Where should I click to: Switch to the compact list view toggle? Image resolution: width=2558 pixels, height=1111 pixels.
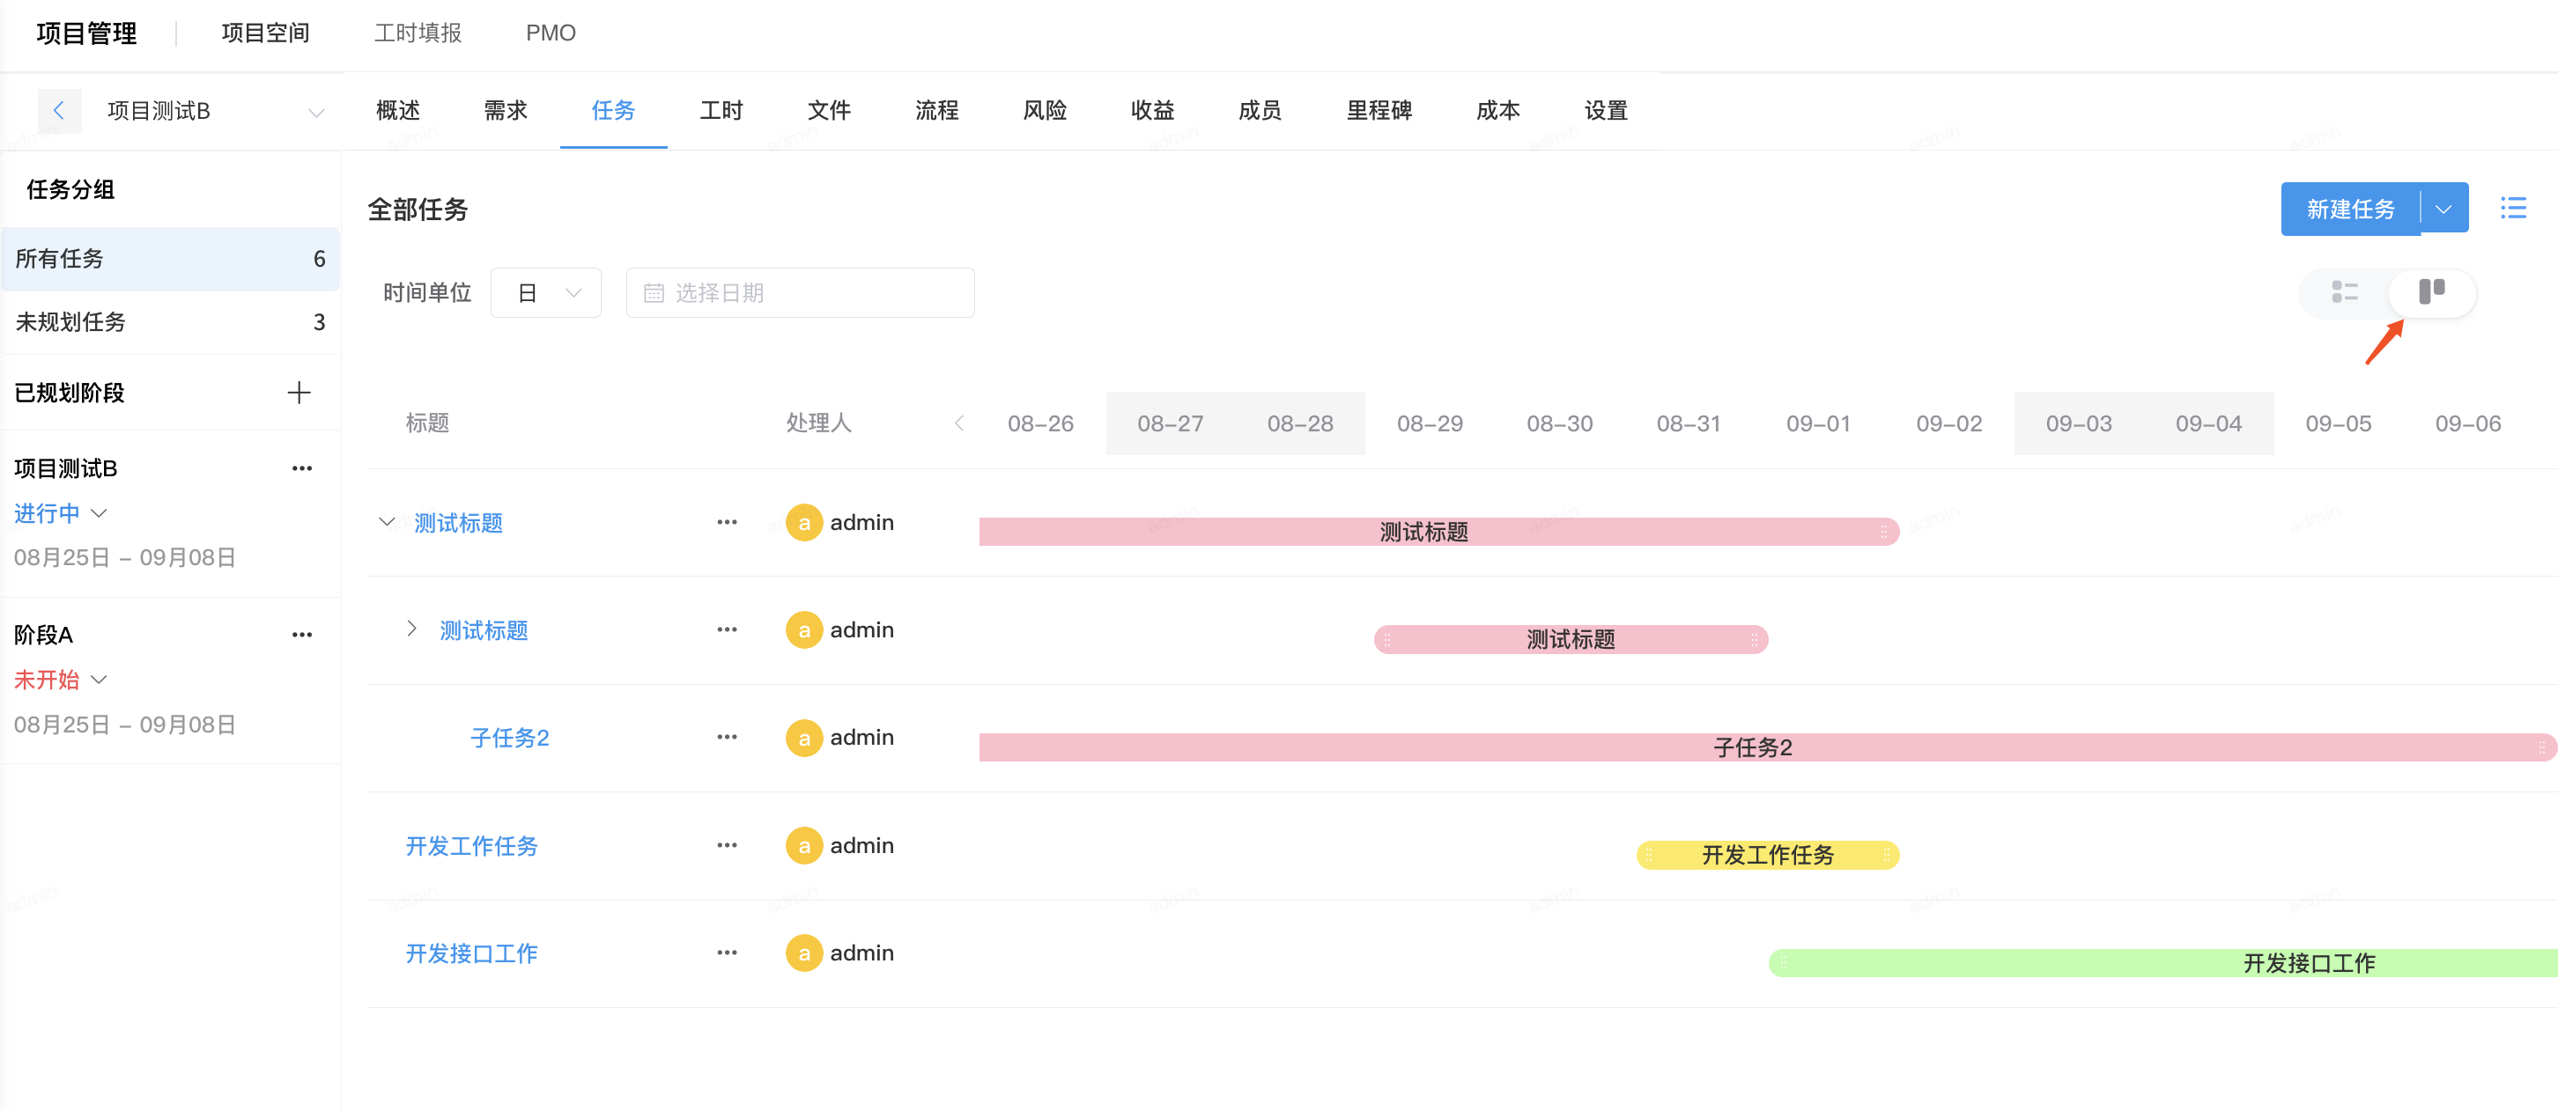pyautogui.click(x=2347, y=292)
